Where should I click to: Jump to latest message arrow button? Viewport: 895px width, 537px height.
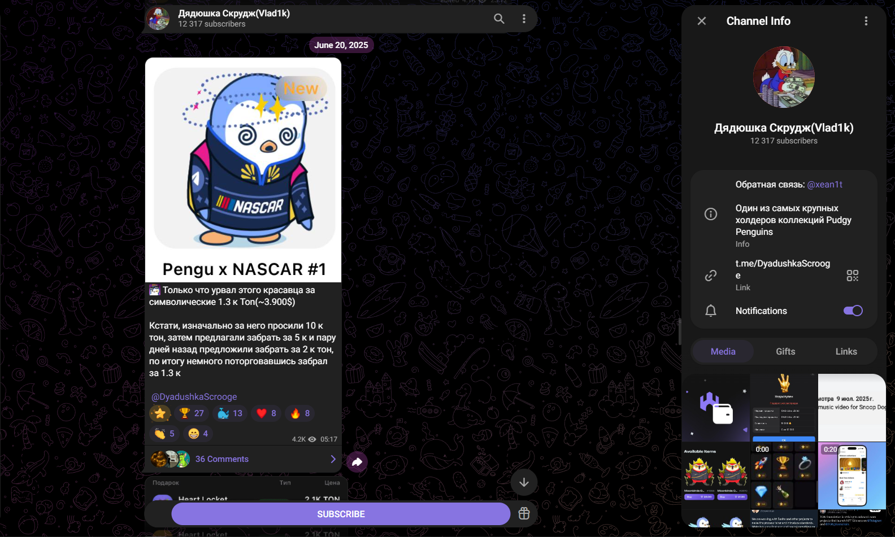coord(524,482)
